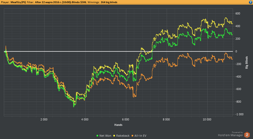
Task: Click the 4 000 hands axis label
Action: point(85,120)
